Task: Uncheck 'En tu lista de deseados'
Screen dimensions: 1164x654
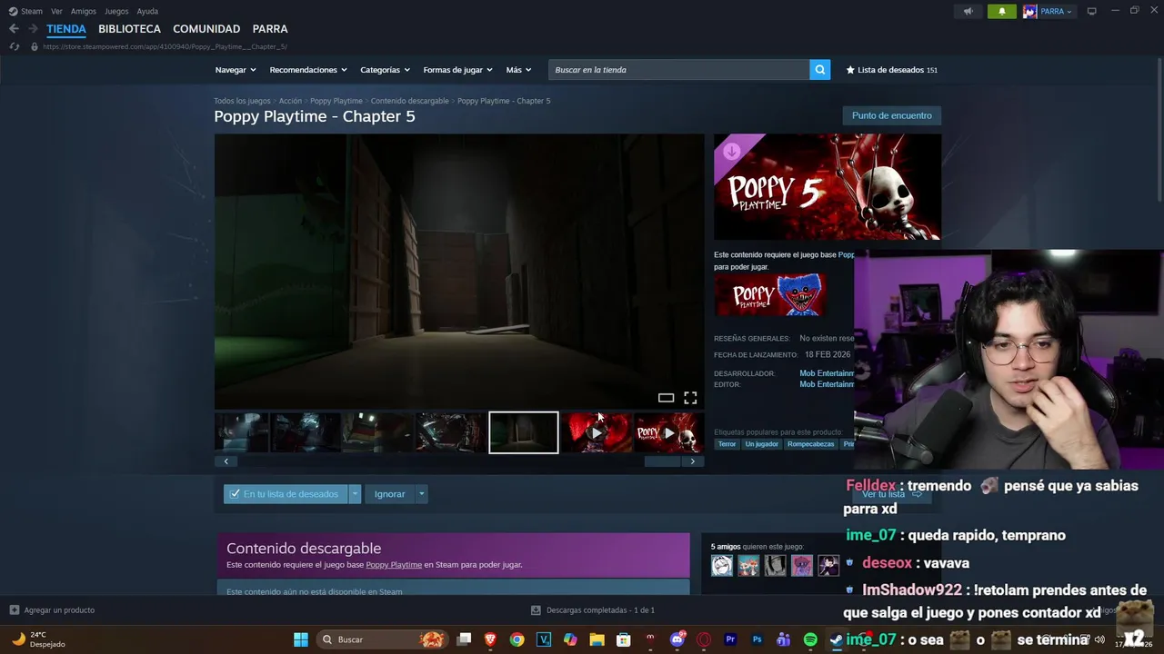Action: point(286,494)
